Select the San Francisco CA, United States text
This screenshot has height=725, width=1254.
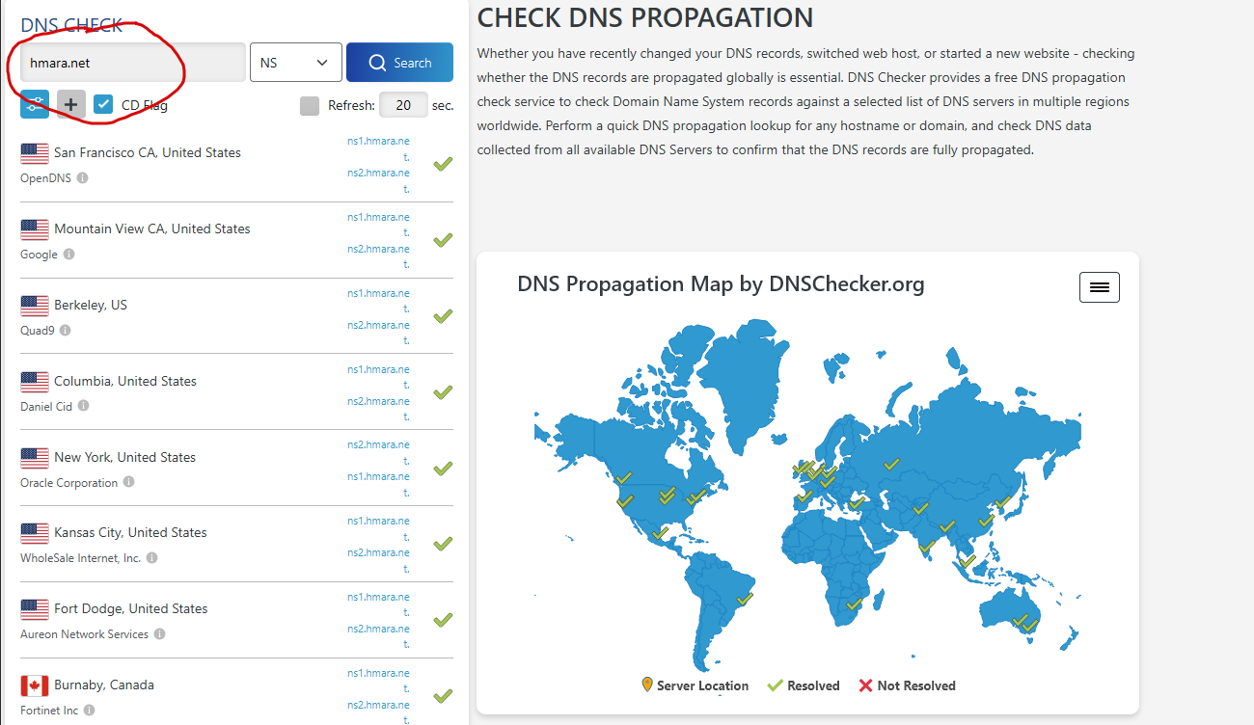(x=148, y=152)
